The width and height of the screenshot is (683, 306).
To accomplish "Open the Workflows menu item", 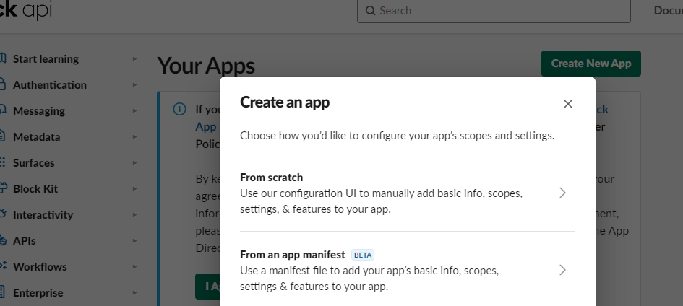I will click(x=40, y=267).
